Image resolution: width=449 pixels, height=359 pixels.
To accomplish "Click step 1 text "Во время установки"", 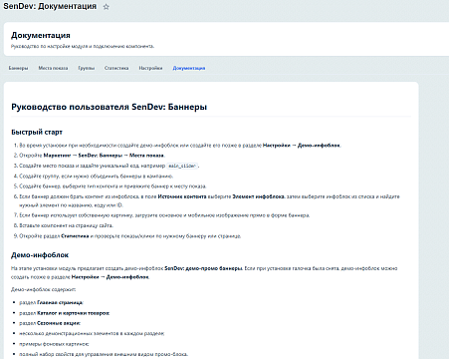I will coord(43,146).
